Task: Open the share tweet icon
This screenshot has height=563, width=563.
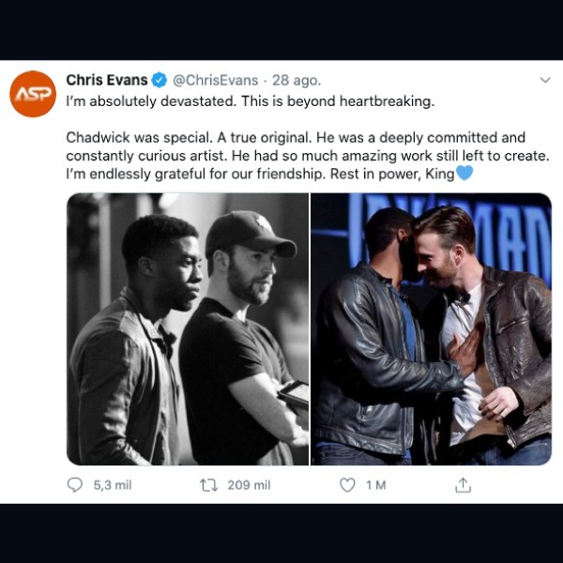Action: (x=463, y=485)
